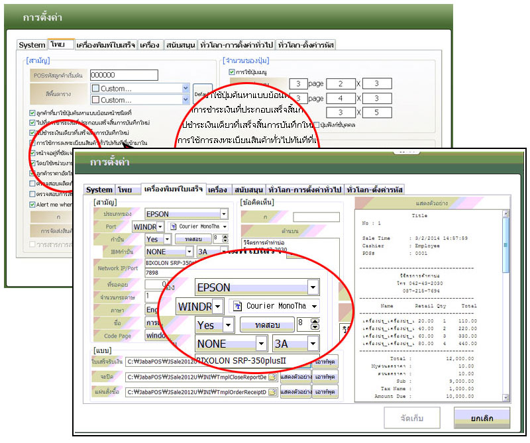Open the System tab in the back settings window
This screenshot has height=443, width=530.
(x=32, y=45)
